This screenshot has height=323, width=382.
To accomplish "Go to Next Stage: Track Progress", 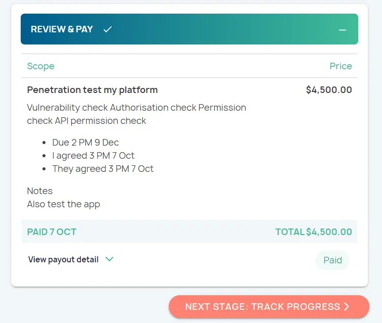I will click(x=263, y=307).
